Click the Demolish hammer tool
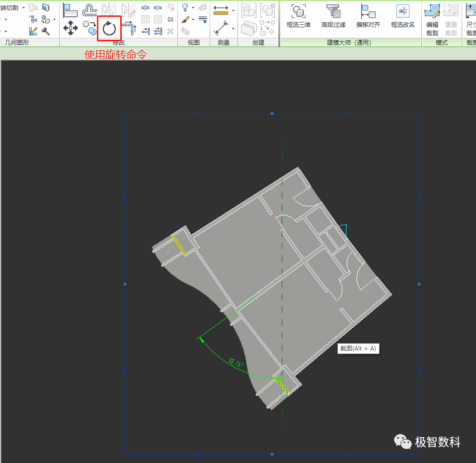Screen dimensions: 476x463 (46, 31)
